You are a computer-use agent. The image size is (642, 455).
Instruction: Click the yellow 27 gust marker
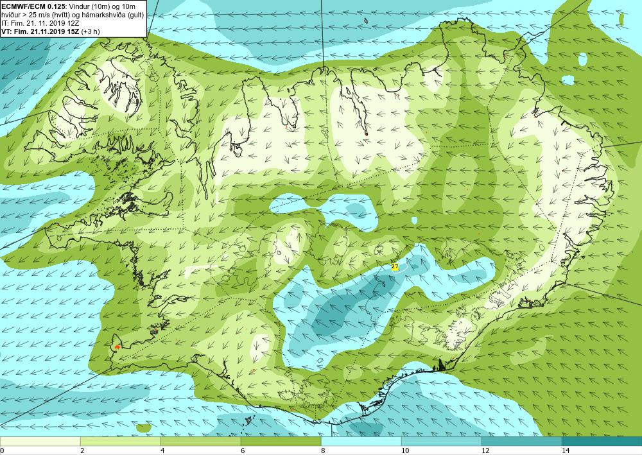pyautogui.click(x=395, y=267)
